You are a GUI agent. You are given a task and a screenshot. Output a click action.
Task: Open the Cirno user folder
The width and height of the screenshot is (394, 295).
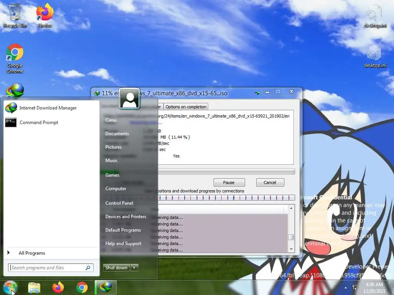111,120
